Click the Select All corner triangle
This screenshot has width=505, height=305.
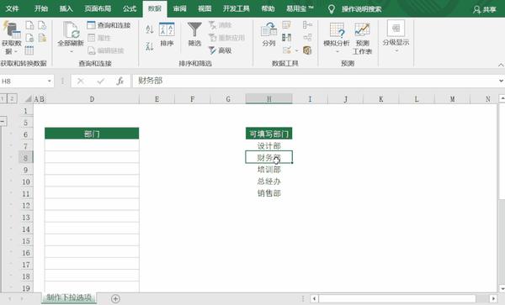coord(29,99)
